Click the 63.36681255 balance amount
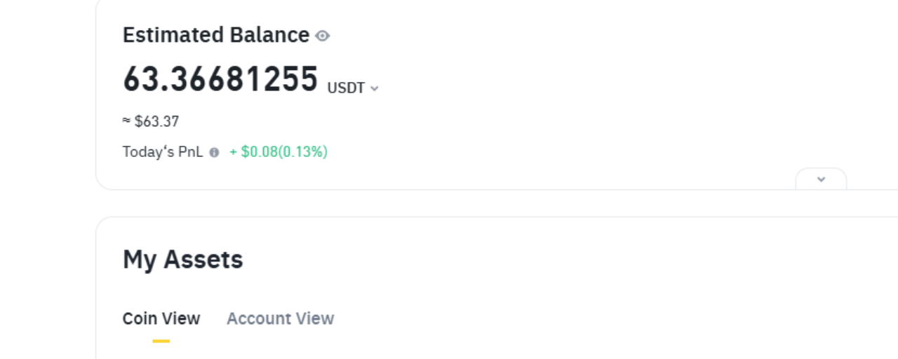 [x=220, y=79]
